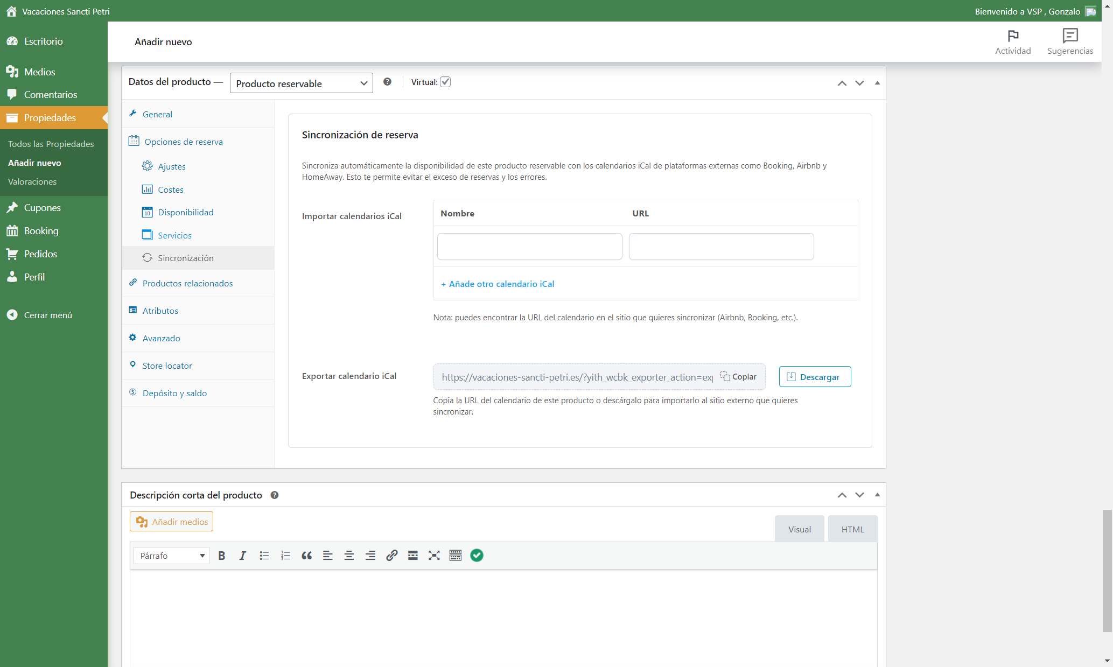Apply blockquote formatting
The image size is (1113, 667).
click(306, 556)
